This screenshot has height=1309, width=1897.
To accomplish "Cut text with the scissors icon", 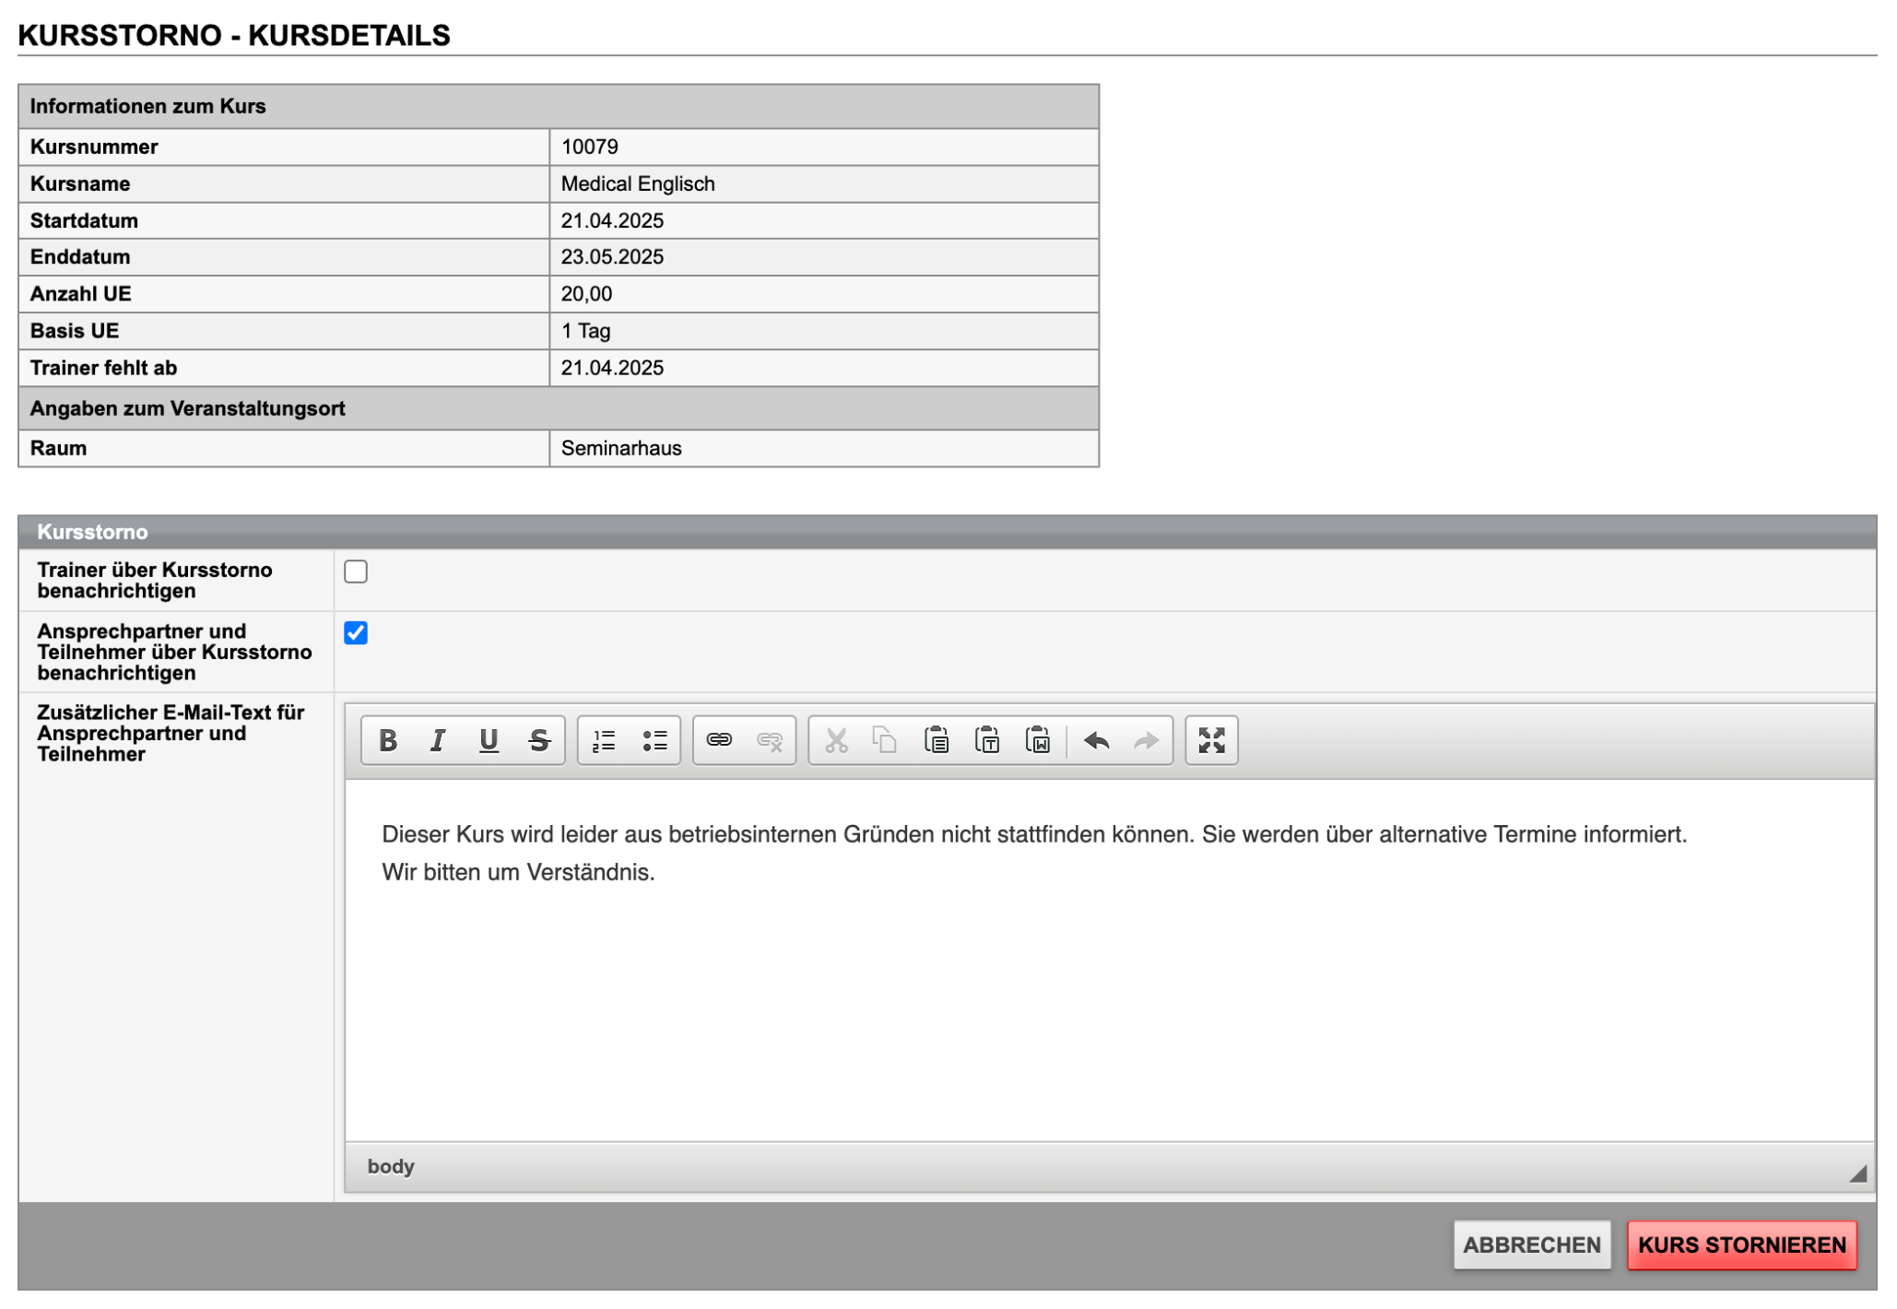I will 835,740.
